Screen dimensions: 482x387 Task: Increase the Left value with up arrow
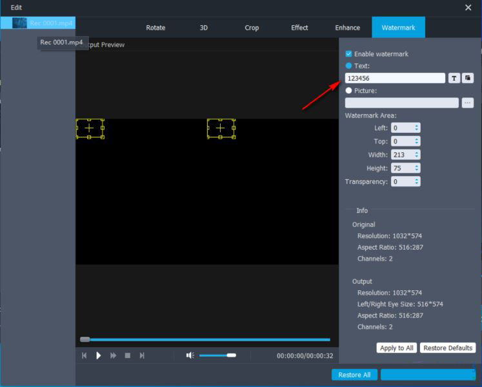pos(417,126)
